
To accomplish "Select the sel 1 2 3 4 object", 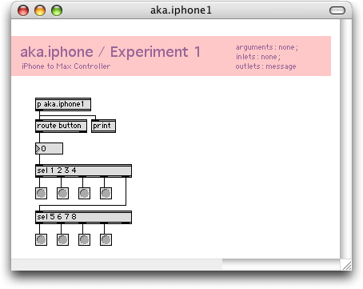I will pos(84,171).
